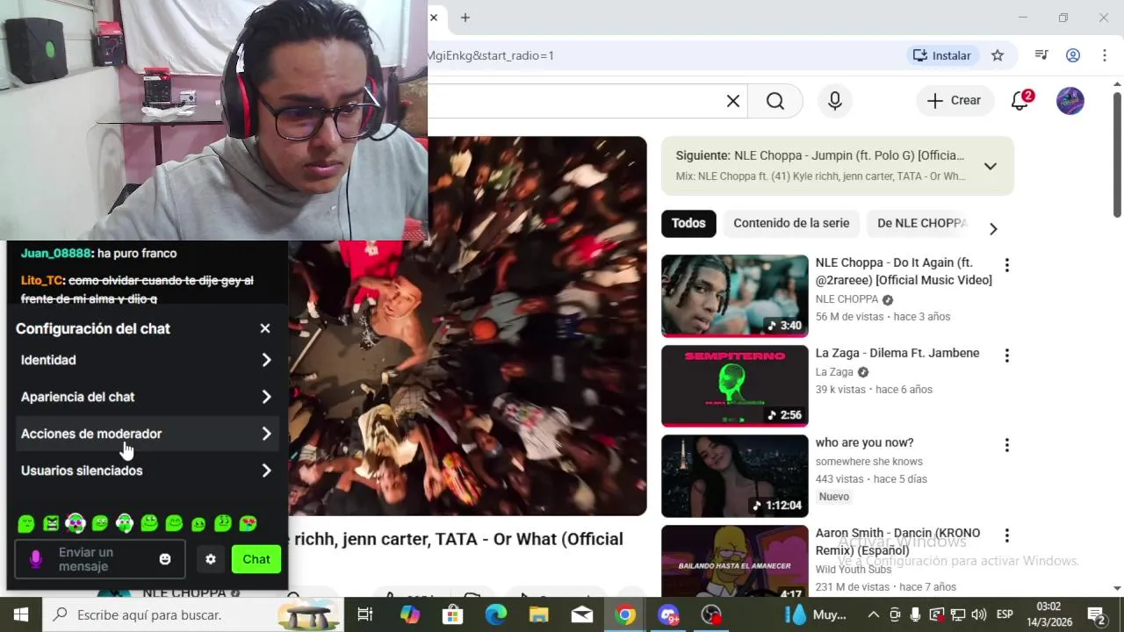Open a new Chrome tab
Viewport: 1124px width, 632px height.
(x=465, y=18)
